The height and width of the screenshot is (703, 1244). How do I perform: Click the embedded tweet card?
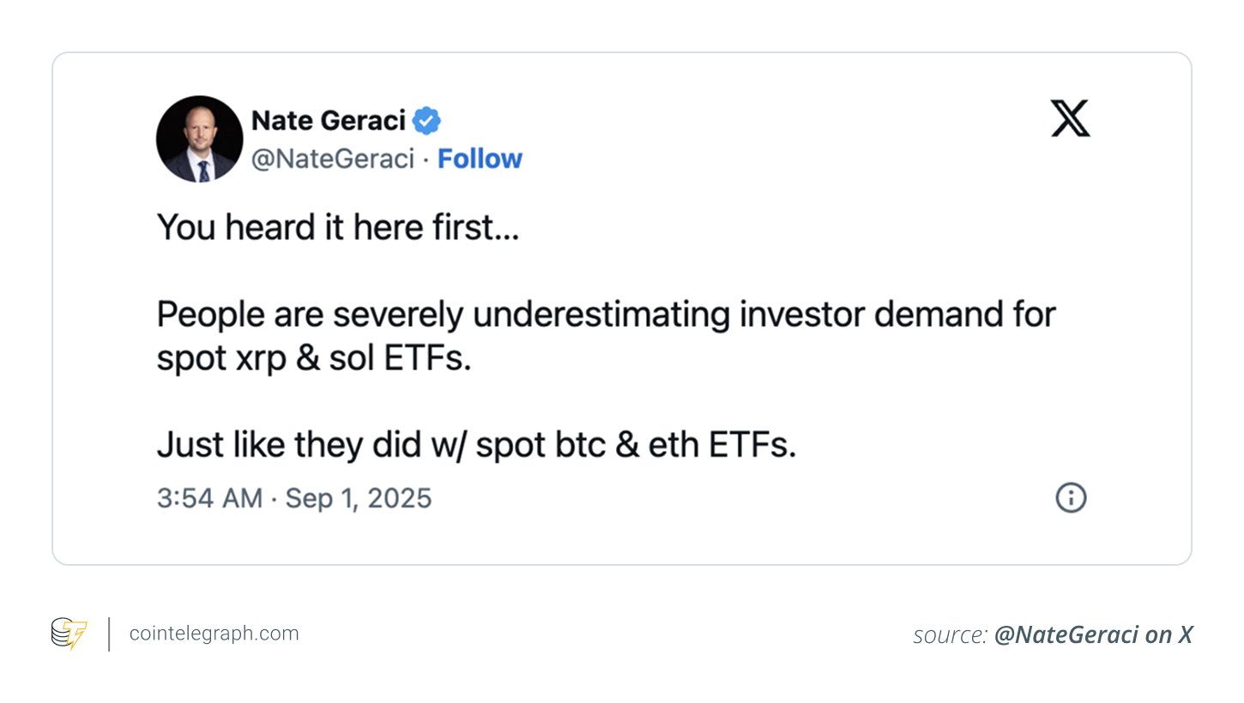click(622, 309)
